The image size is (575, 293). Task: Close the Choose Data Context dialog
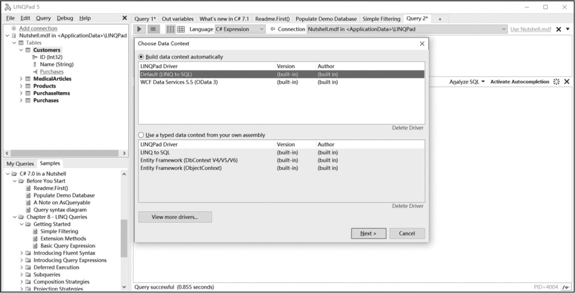(422, 44)
